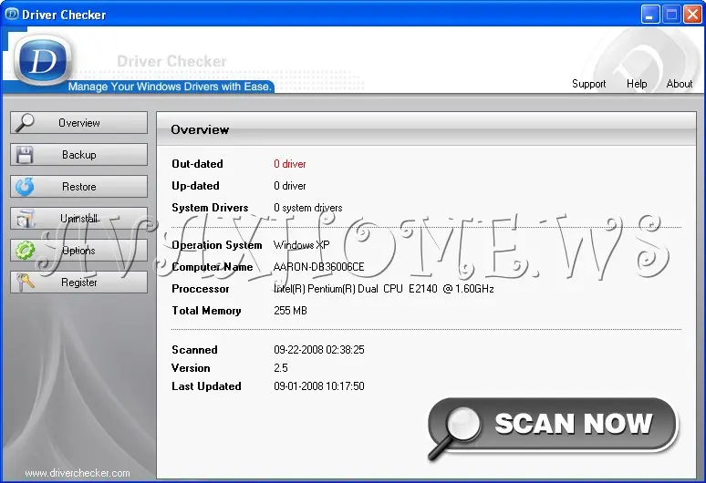Click the Driver Checker D logo

[x=43, y=60]
